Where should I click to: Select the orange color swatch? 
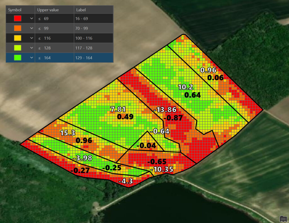coord(17,28)
